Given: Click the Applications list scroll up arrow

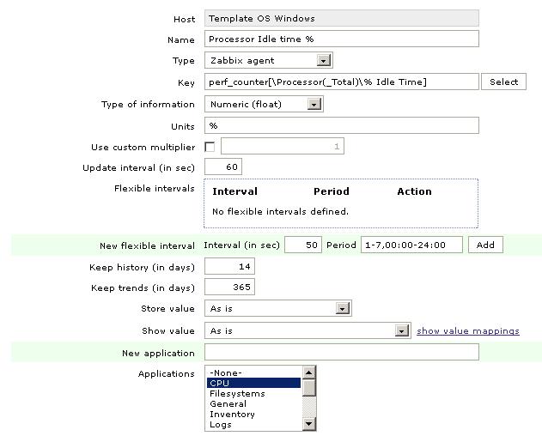Looking at the screenshot, I should 309,372.
